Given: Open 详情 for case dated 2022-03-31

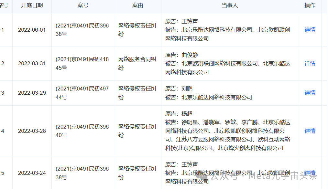Looking at the screenshot, I should (x=310, y=63).
